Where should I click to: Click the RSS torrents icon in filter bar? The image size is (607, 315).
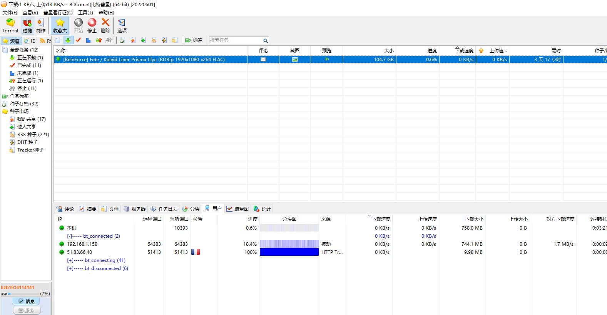click(154, 40)
